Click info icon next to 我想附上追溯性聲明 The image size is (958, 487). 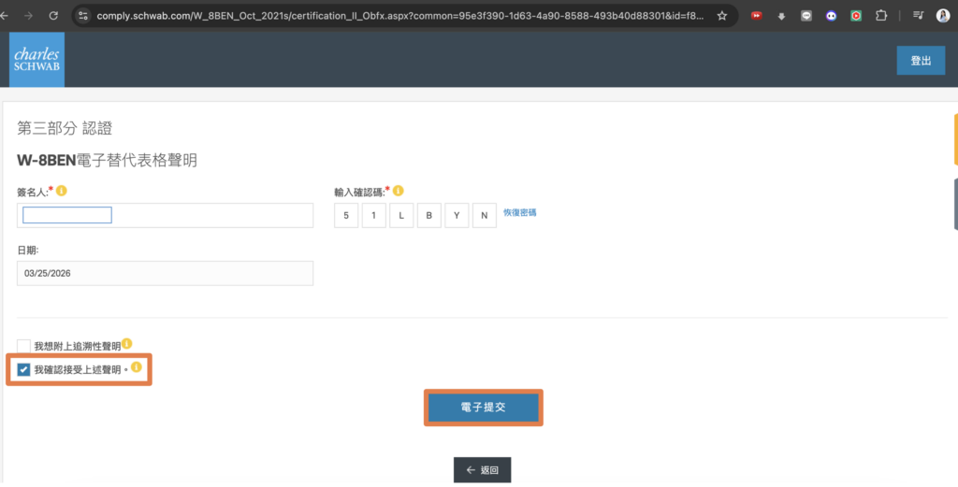(127, 344)
